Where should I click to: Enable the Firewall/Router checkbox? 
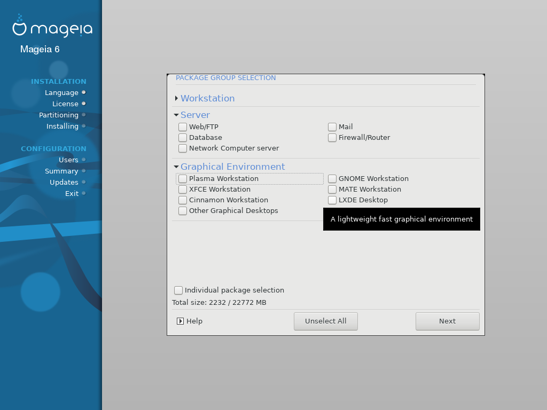pos(332,138)
